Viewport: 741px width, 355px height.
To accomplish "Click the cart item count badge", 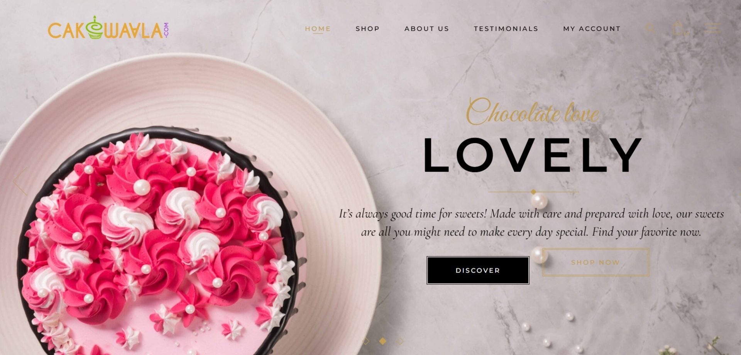I will [686, 33].
